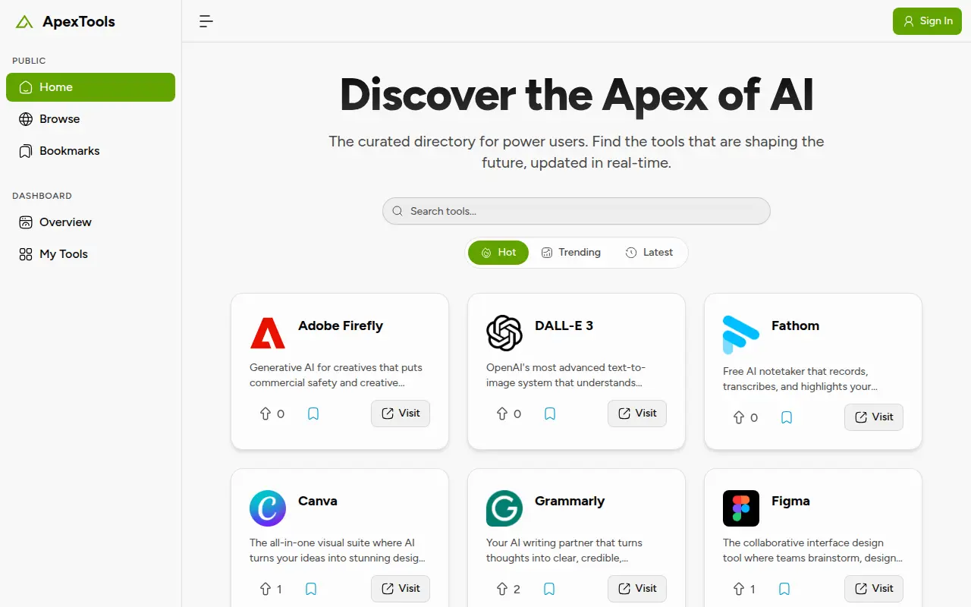
Task: Open Browse in sidebar
Action: pyautogui.click(x=90, y=119)
